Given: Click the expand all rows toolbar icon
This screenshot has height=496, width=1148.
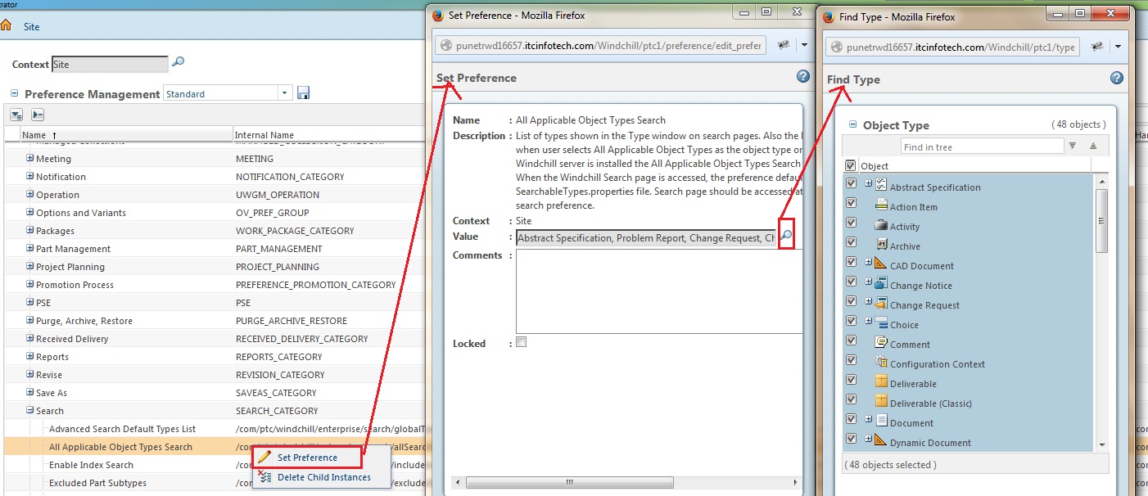Looking at the screenshot, I should tap(16, 115).
